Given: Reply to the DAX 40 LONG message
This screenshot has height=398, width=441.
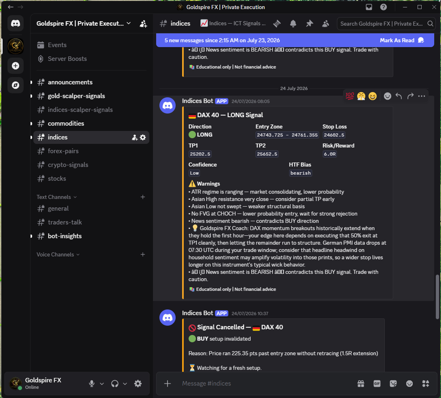Looking at the screenshot, I should pyautogui.click(x=399, y=96).
